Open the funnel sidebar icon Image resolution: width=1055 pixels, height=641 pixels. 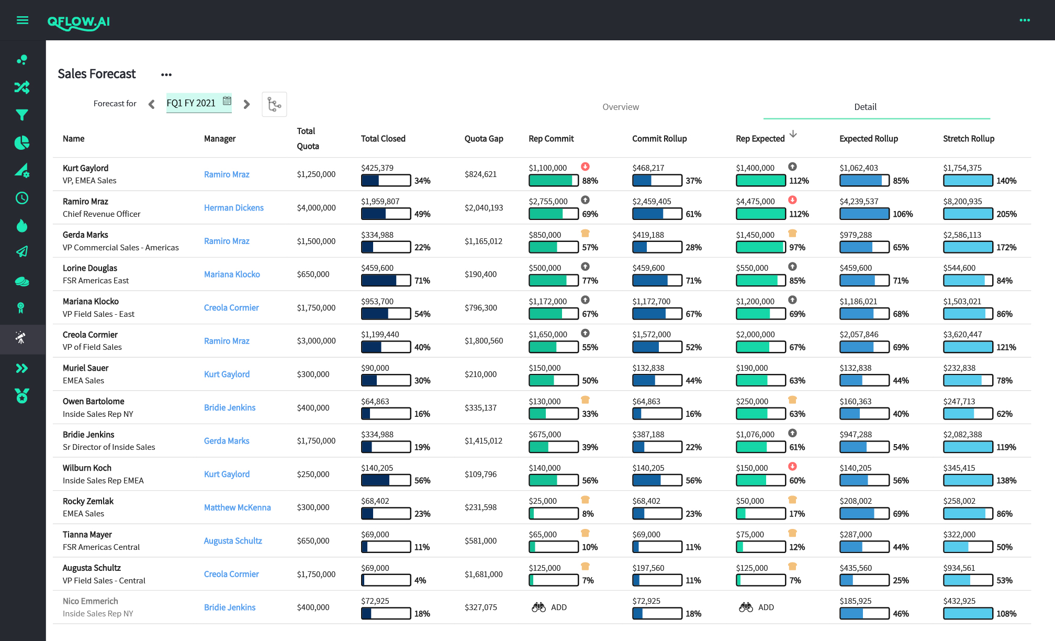click(x=22, y=115)
